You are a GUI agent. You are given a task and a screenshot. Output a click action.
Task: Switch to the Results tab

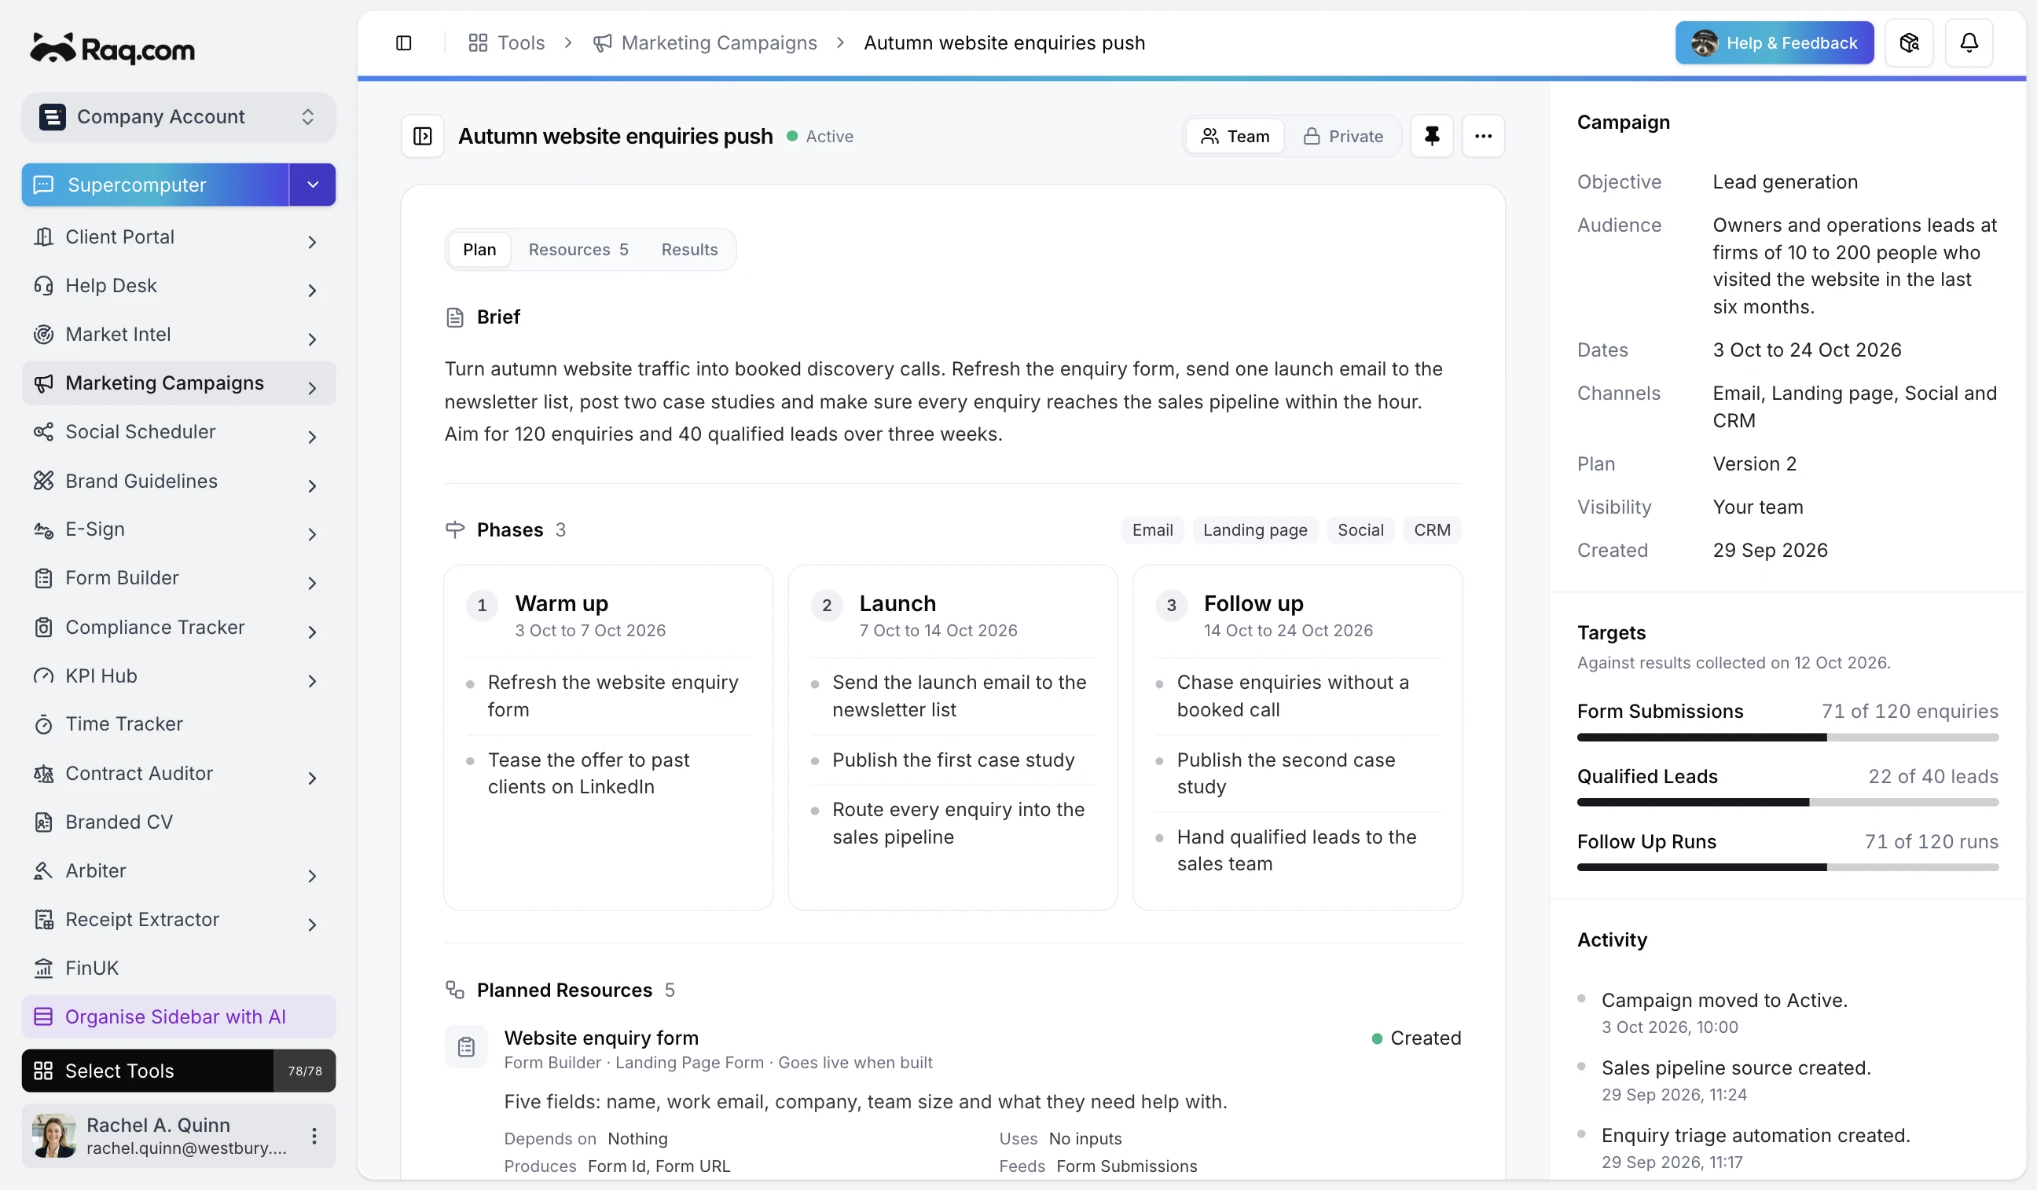[688, 250]
